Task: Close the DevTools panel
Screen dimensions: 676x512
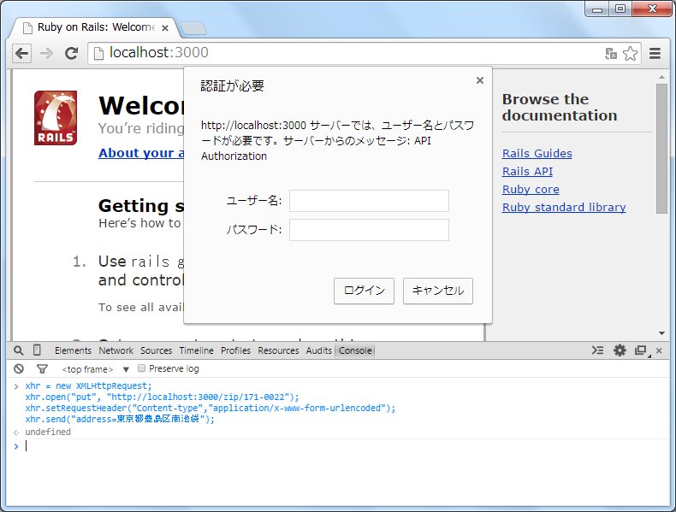Action: pos(659,351)
